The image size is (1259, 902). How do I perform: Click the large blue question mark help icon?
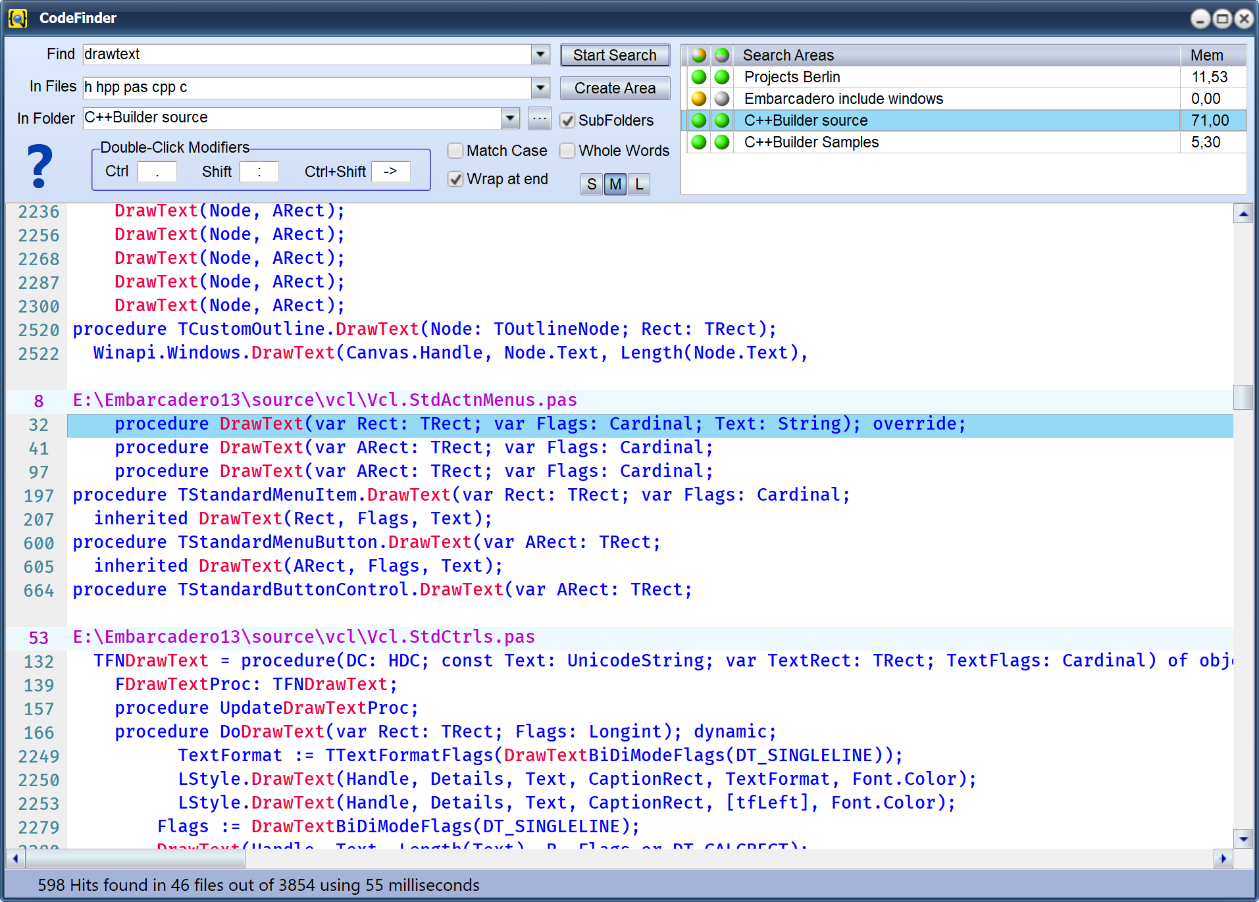(39, 166)
